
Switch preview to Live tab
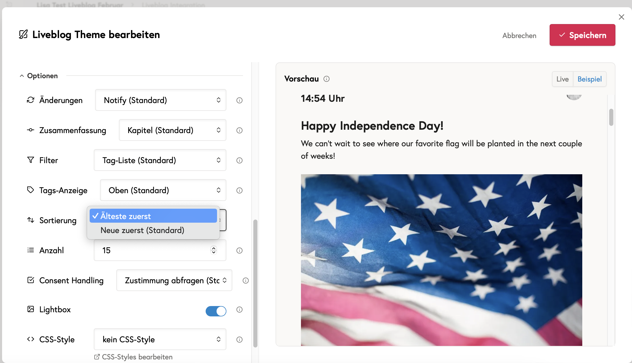(562, 79)
